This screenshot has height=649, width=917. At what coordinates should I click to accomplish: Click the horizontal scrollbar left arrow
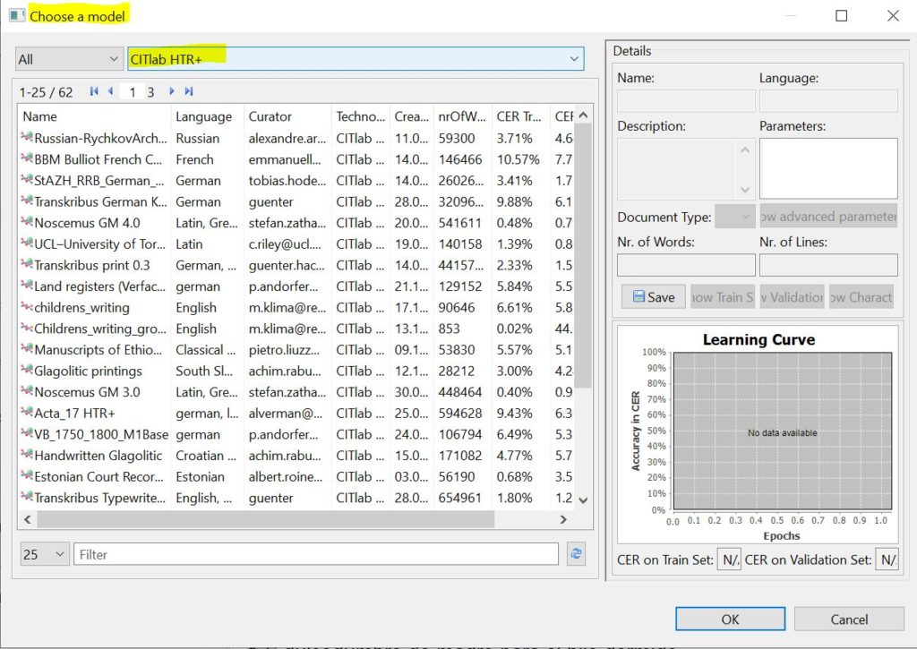(x=28, y=519)
